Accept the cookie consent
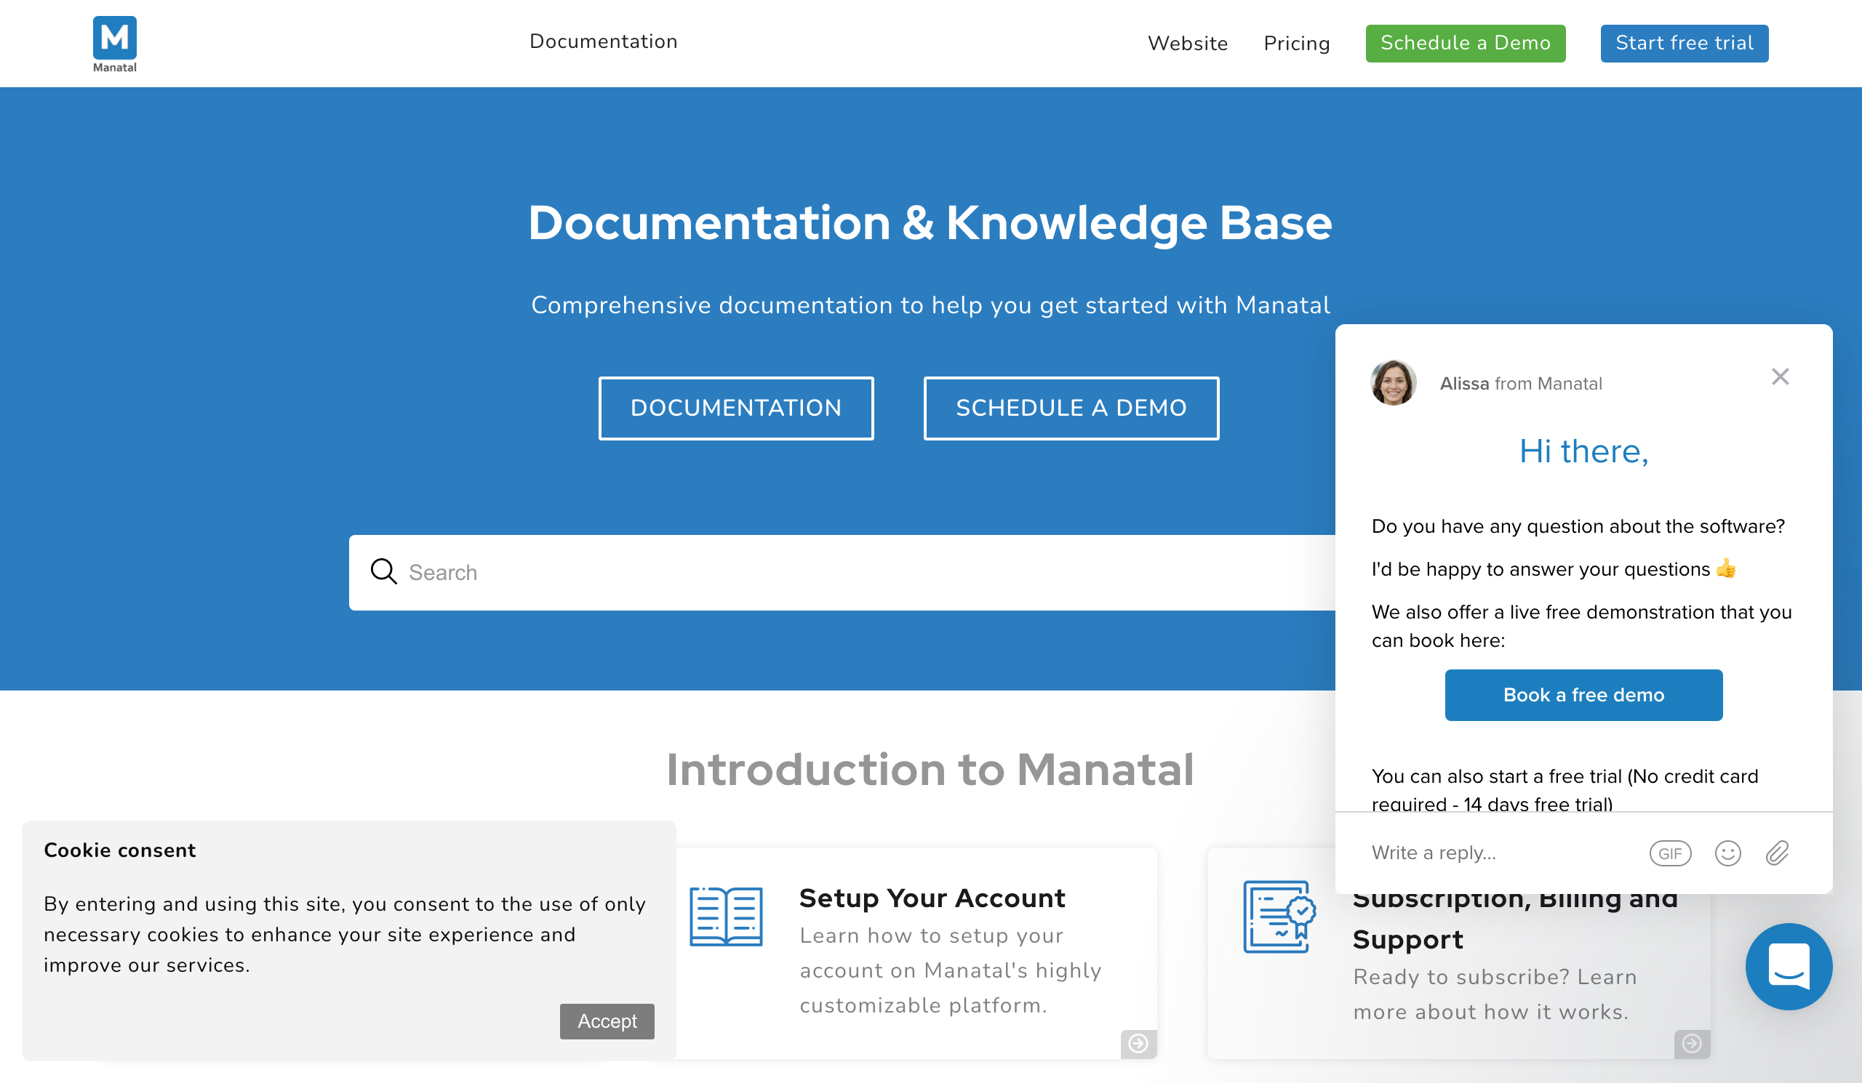 point(607,1020)
